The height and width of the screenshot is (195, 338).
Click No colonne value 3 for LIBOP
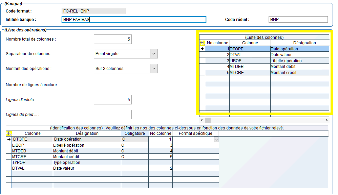[x=161, y=145]
